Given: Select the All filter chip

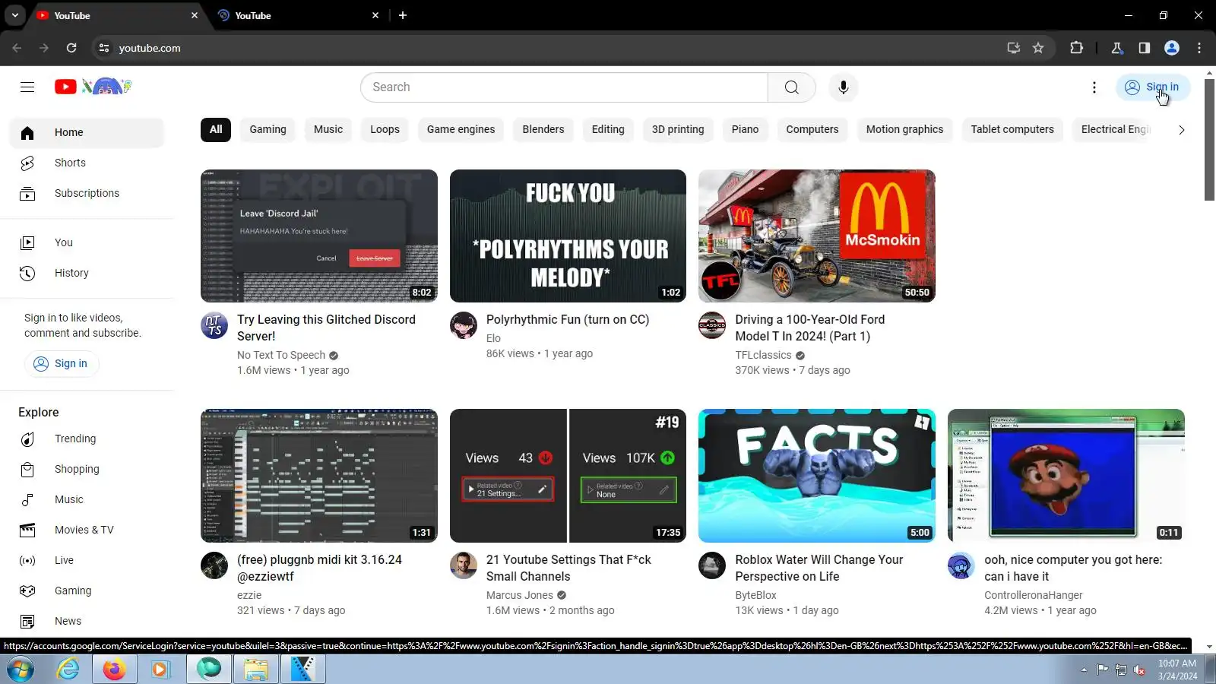Looking at the screenshot, I should click(x=216, y=129).
